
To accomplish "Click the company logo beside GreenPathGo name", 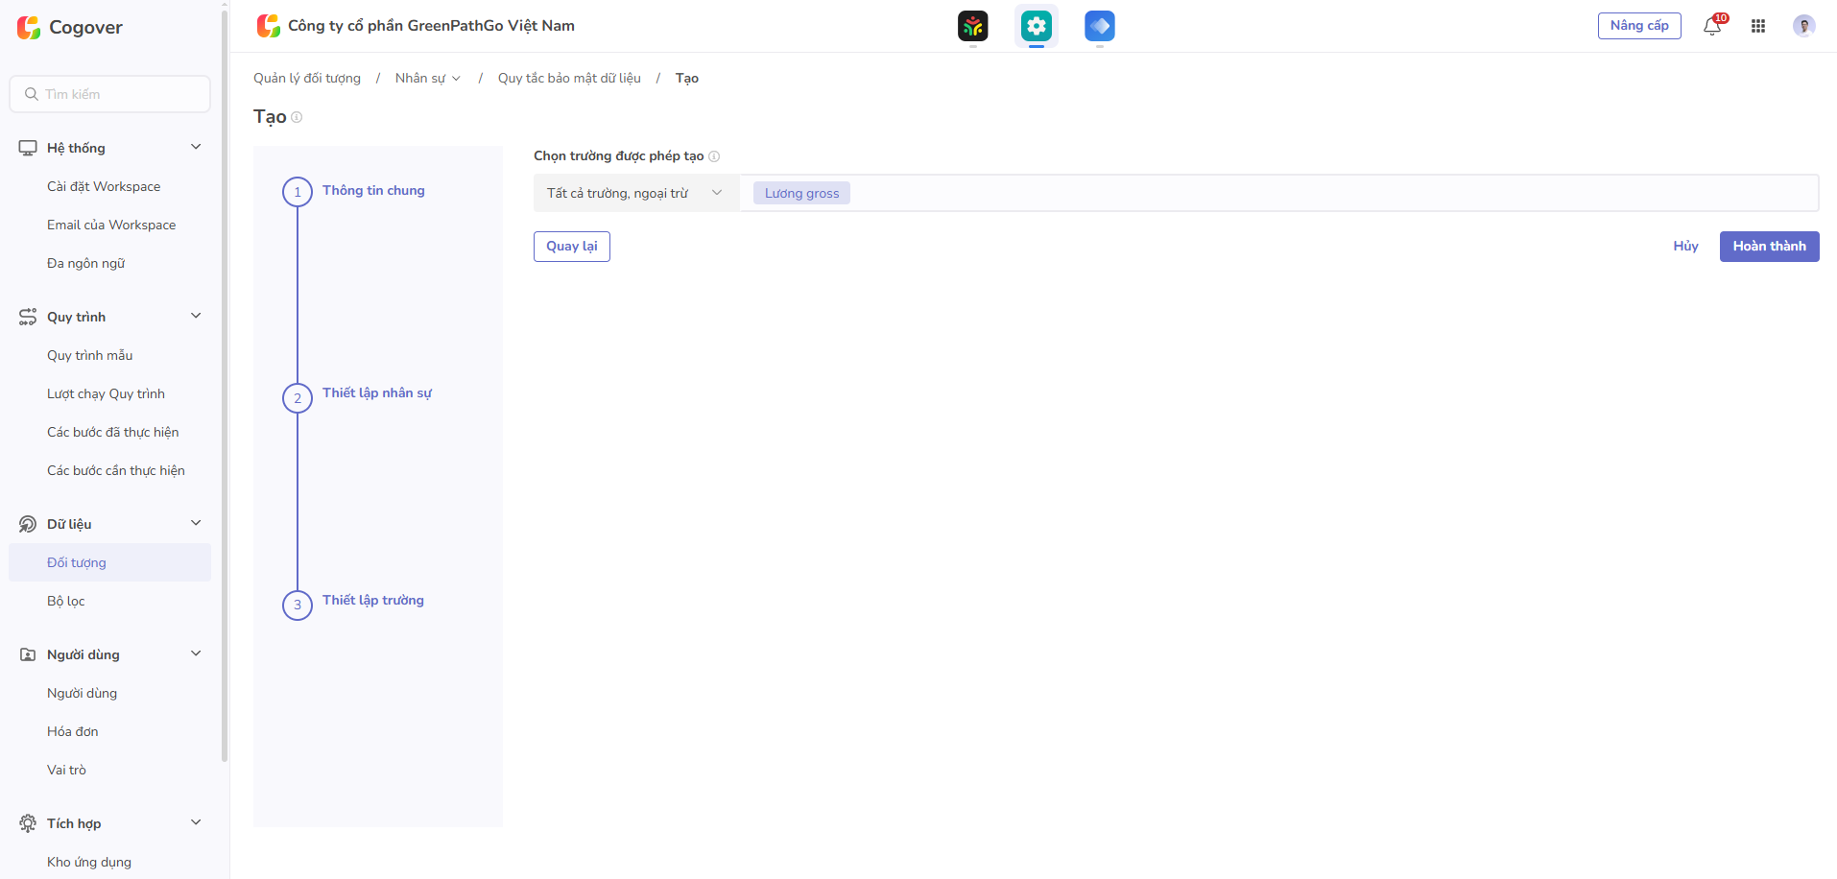I will pos(269,26).
